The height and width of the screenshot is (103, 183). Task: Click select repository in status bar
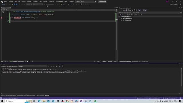[x=170, y=98]
